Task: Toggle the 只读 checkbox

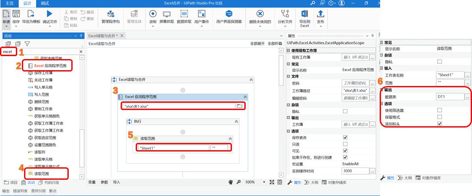Action: 345,144
